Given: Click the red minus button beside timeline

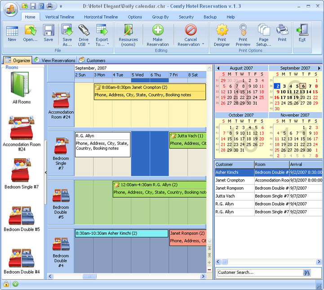Looking at the screenshot, I should point(209,269).
